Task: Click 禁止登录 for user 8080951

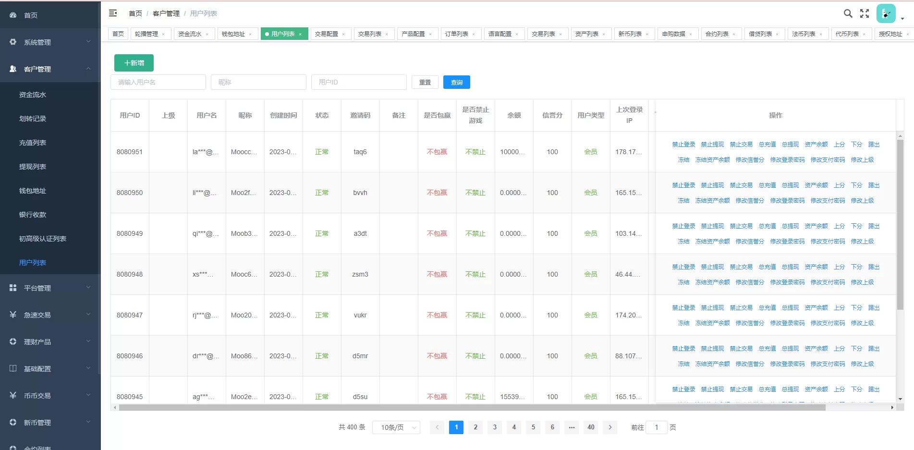Action: coord(683,145)
